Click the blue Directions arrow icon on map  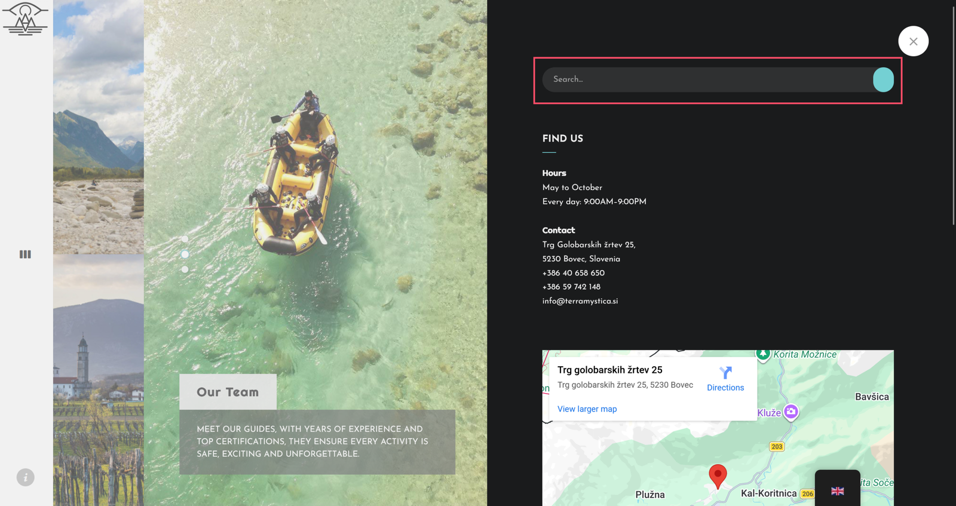725,373
